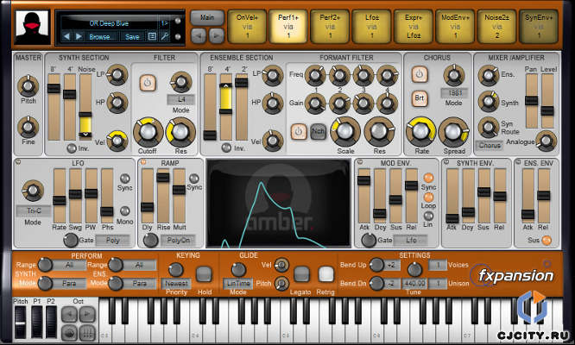The height and width of the screenshot is (345, 575).
Task: Toggle the Chorus power button
Action: [420, 74]
